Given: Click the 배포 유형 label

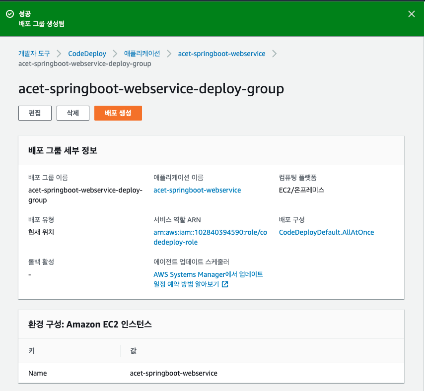Looking at the screenshot, I should [41, 220].
